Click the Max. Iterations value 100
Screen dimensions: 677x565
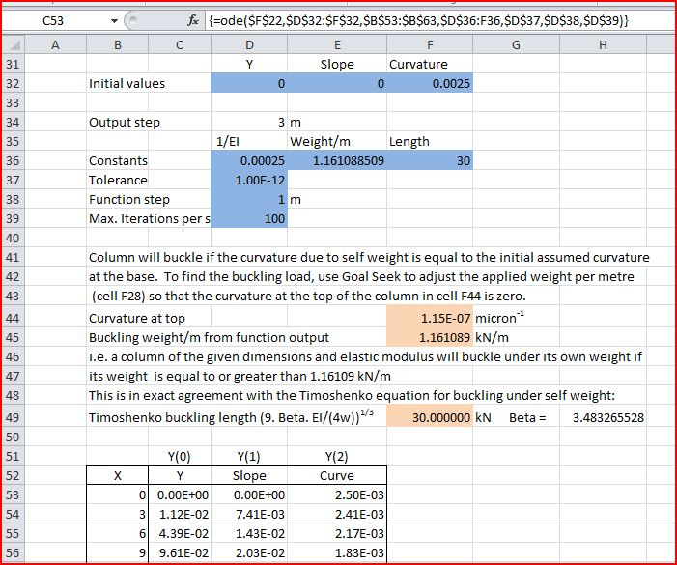249,219
